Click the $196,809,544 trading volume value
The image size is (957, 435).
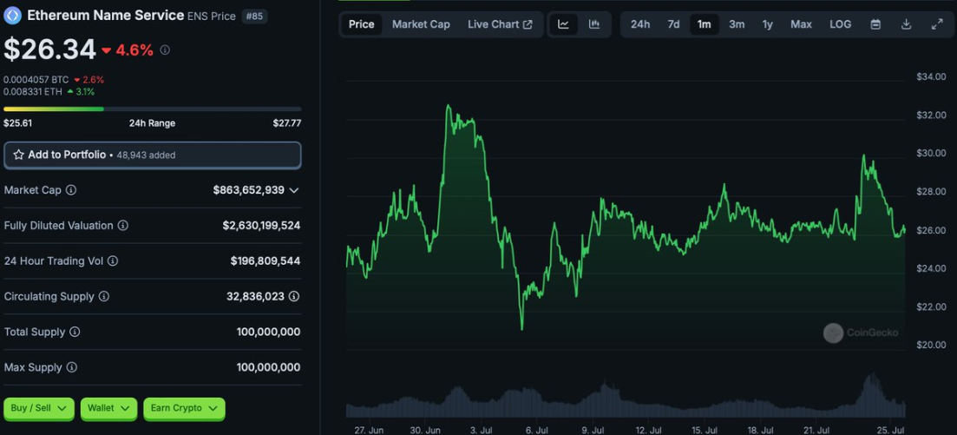tap(265, 260)
